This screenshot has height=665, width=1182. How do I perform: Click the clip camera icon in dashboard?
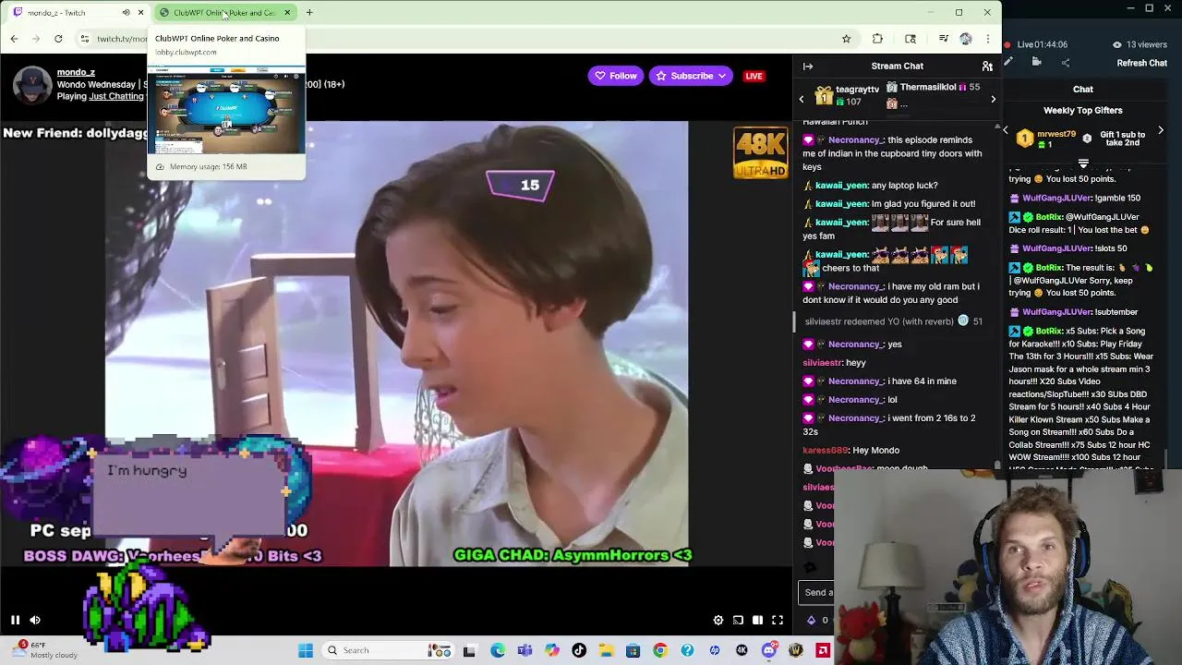tap(1036, 63)
